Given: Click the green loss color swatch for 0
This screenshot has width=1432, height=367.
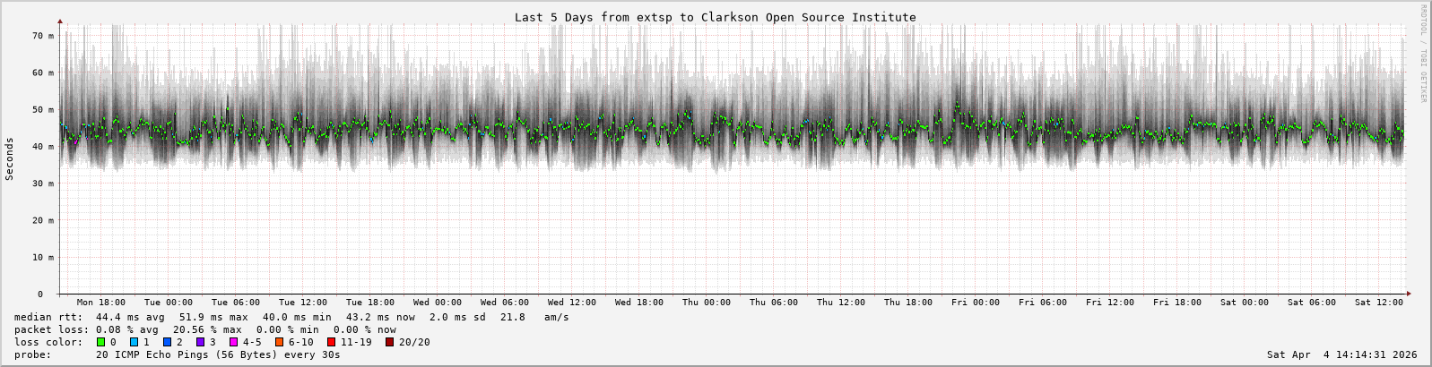Looking at the screenshot, I should point(100,342).
